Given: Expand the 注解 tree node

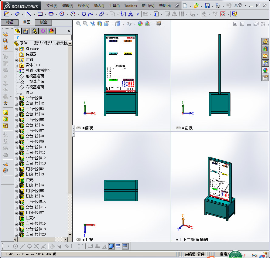Looking at the screenshot, I should click(x=16, y=60).
